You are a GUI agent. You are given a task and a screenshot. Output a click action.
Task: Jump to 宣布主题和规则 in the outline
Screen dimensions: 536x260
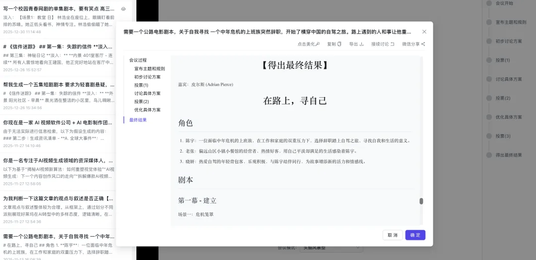coord(149,69)
